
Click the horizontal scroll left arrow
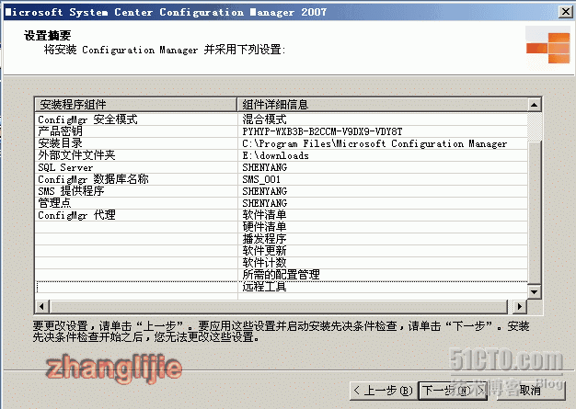(x=42, y=306)
